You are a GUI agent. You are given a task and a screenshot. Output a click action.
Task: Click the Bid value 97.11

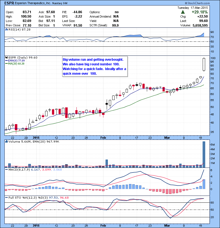[x=51, y=21]
